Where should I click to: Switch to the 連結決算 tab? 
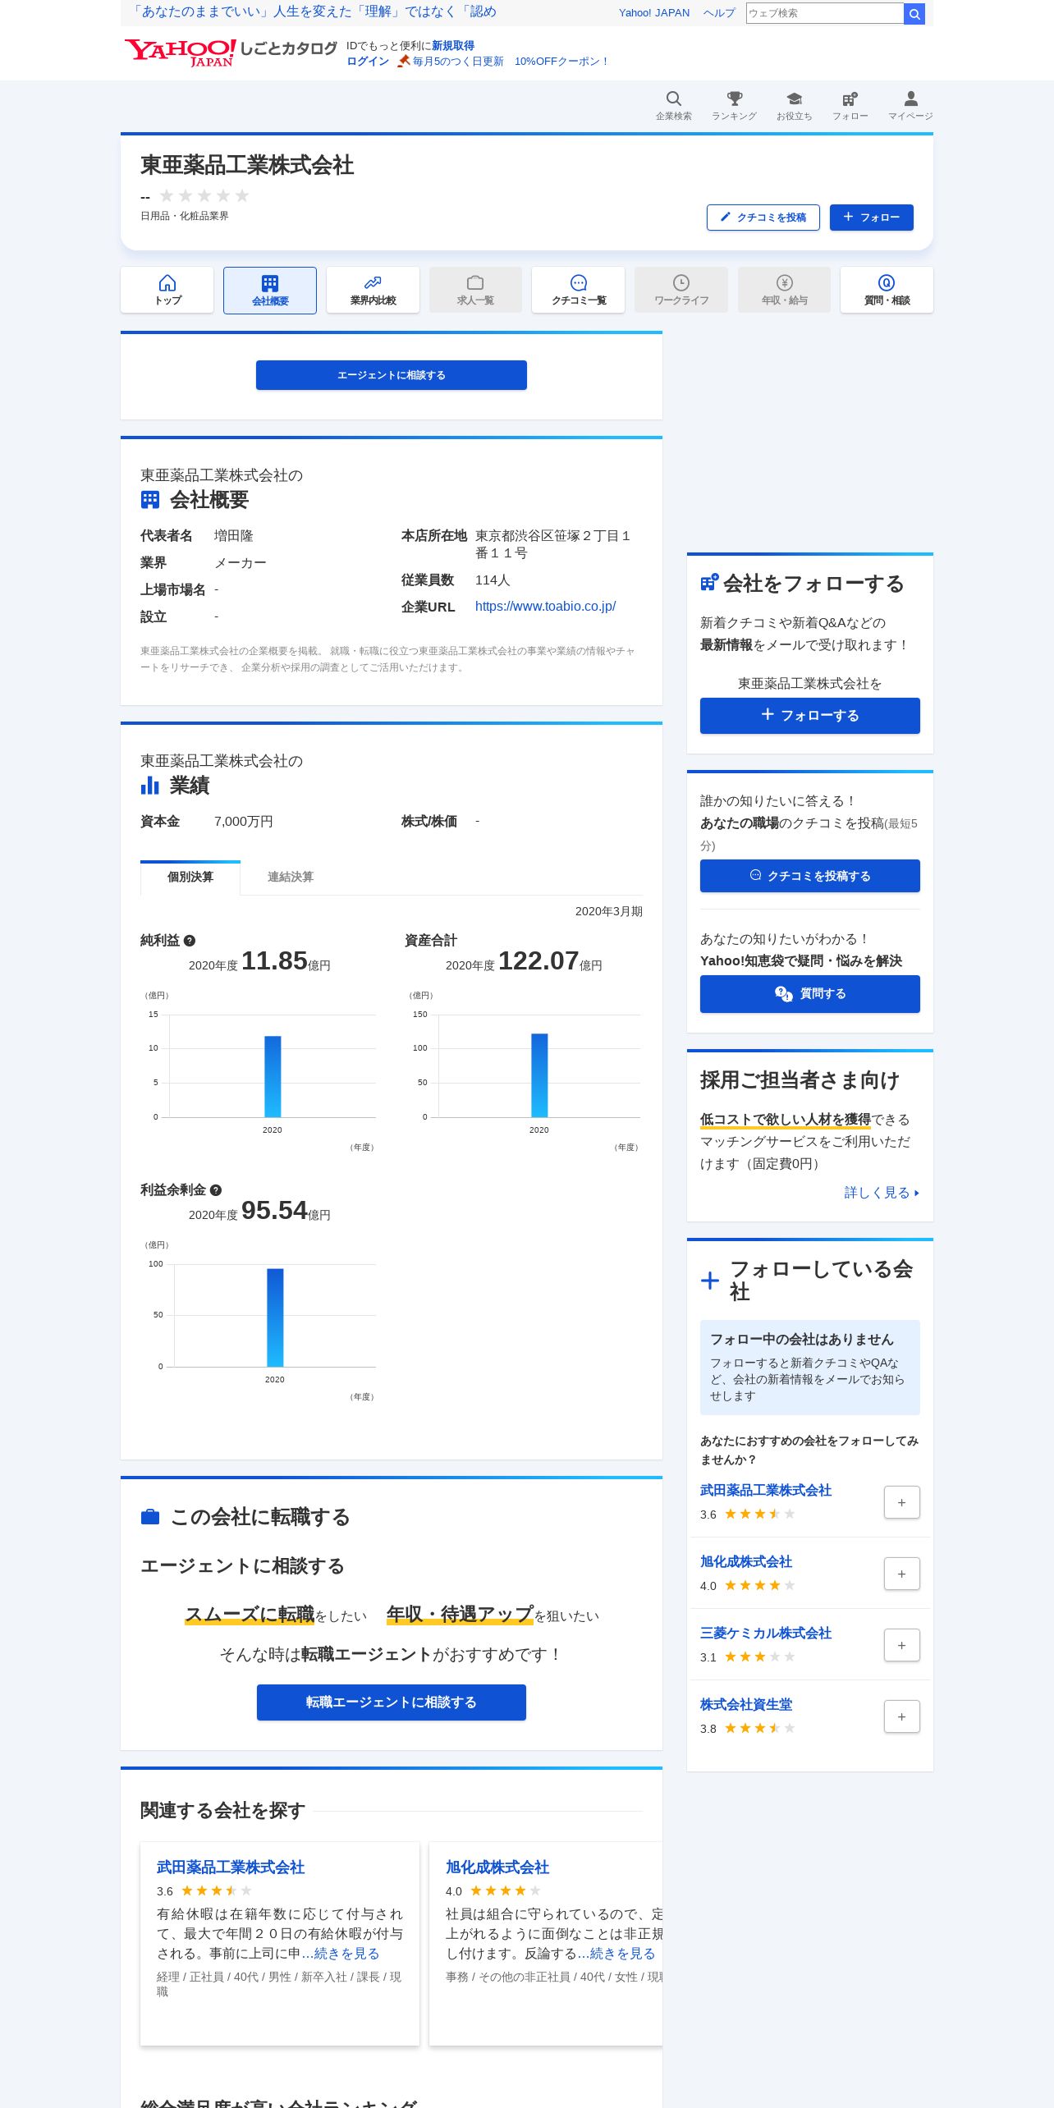click(291, 877)
